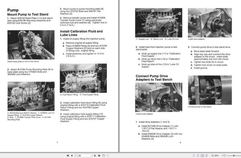This screenshot has width=241, height=158.
Task: Click text 'Connect pump drive to test stand drive'
Action: [211, 47]
